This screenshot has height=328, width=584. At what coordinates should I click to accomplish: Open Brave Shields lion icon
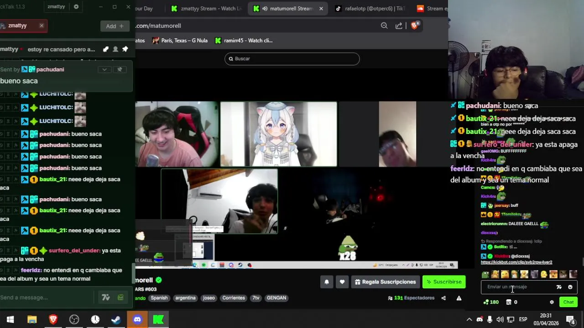(x=415, y=26)
